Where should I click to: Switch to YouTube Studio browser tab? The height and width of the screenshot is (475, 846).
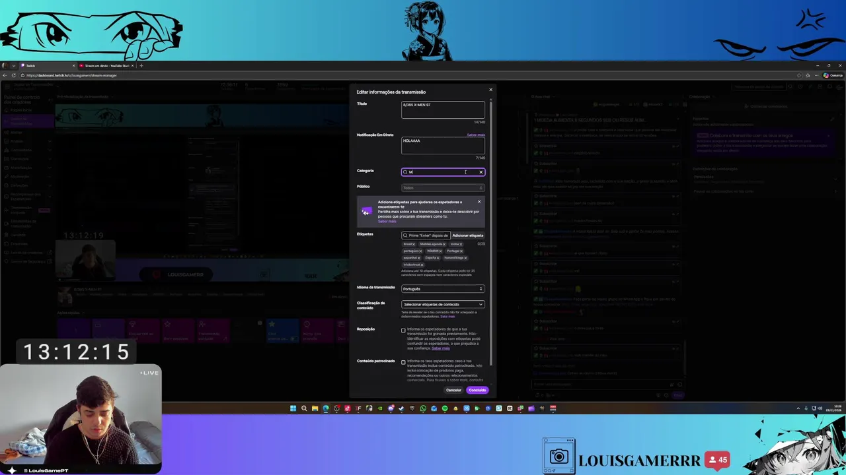[x=106, y=65]
